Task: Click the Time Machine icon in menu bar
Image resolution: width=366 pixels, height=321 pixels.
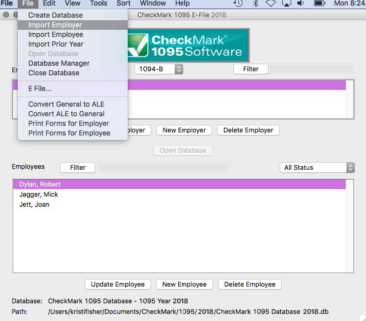Action: pos(238,4)
